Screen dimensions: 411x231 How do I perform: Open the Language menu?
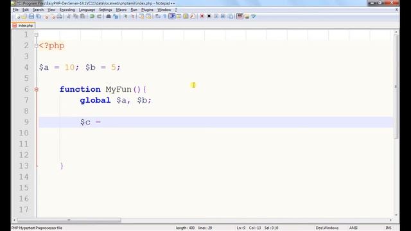87,10
